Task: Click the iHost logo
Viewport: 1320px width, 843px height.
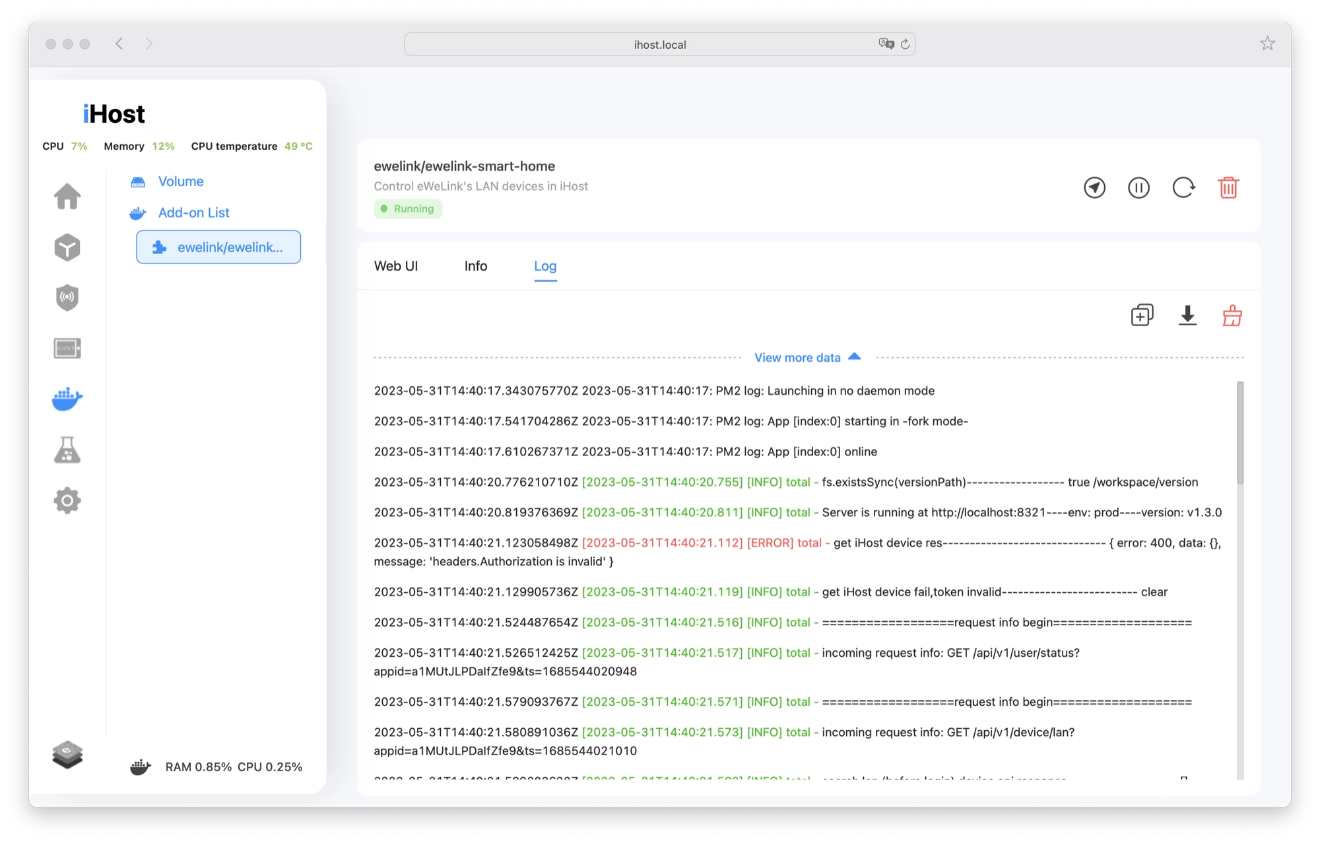Action: (114, 114)
